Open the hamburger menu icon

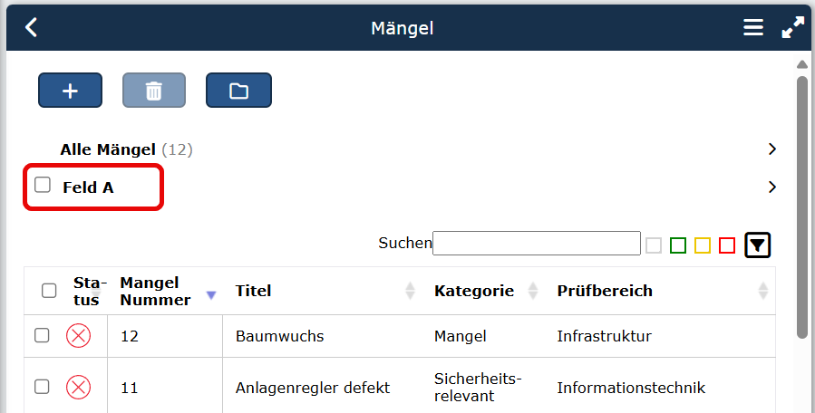click(753, 27)
